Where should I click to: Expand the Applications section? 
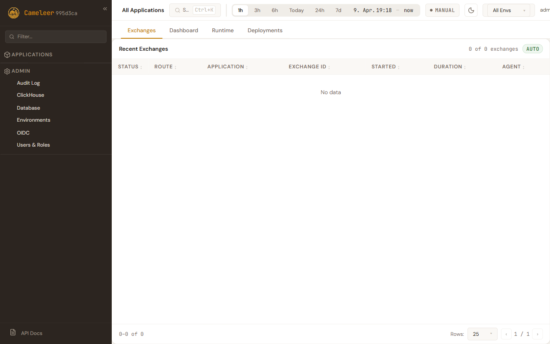(x=32, y=55)
